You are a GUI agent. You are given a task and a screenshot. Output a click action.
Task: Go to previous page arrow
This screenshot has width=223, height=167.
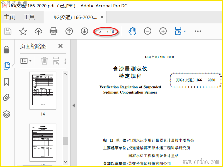coord(69,31)
